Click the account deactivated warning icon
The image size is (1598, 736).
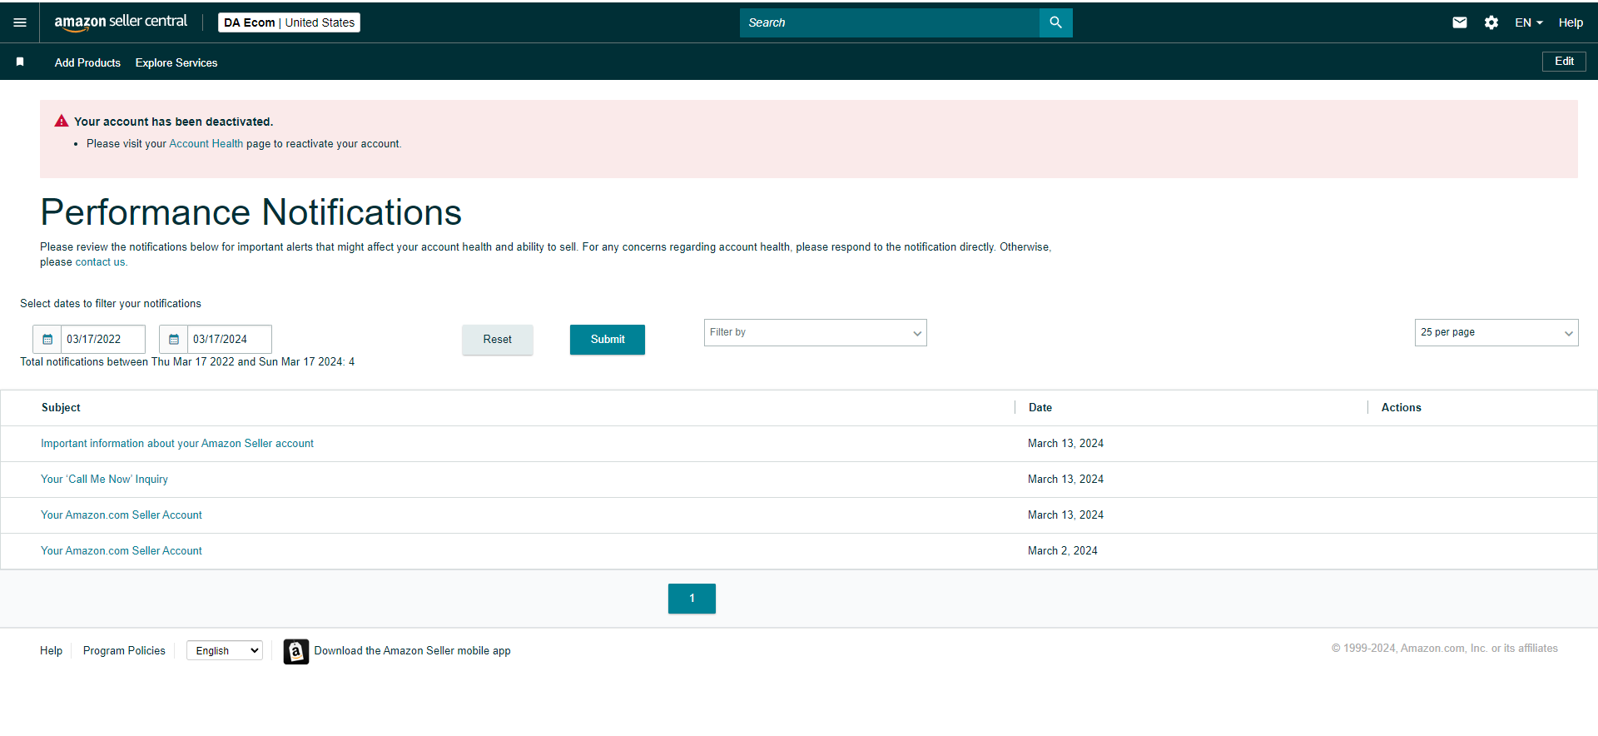coord(62,122)
